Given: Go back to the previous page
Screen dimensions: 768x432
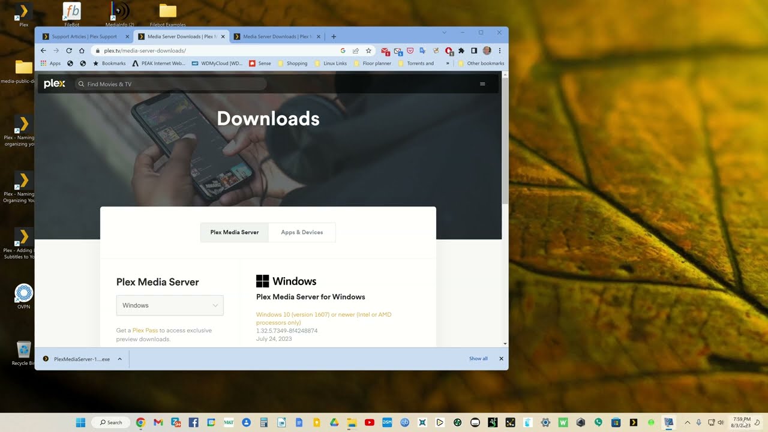Looking at the screenshot, I should click(x=43, y=51).
